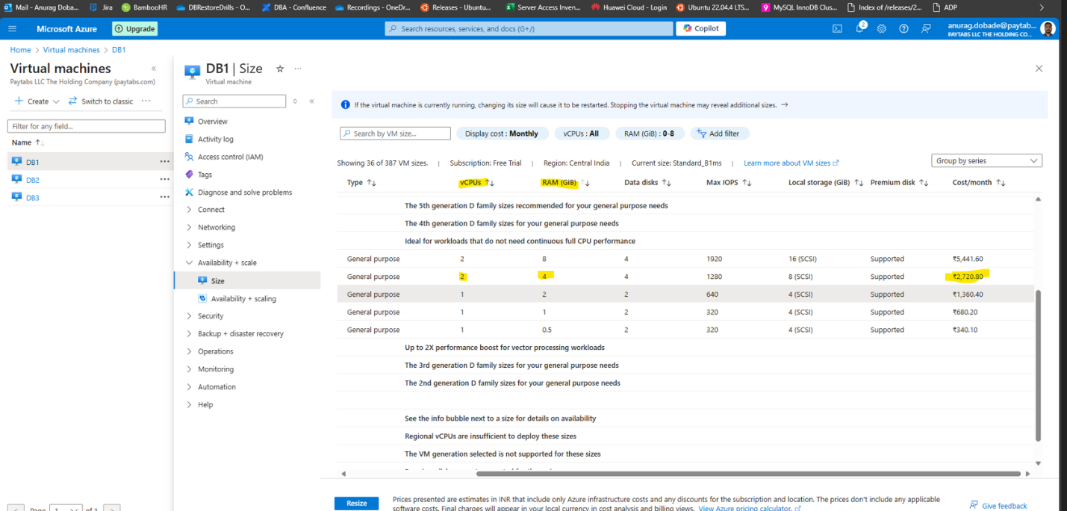This screenshot has width=1067, height=511.
Task: Select the ₹2,720.80 size row
Action: (685, 276)
